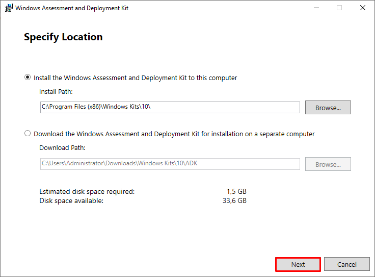This screenshot has width=375, height=277.
Task: Click the window title "Windows Assessment and Deployment Kit"
Action: [72, 8]
